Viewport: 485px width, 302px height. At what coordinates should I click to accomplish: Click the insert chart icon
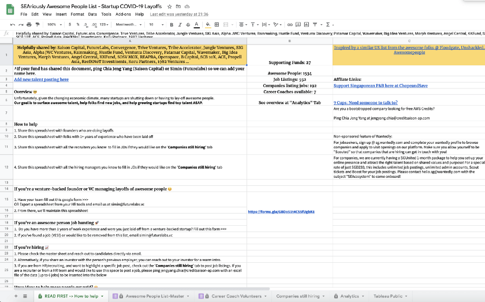tap(307, 24)
